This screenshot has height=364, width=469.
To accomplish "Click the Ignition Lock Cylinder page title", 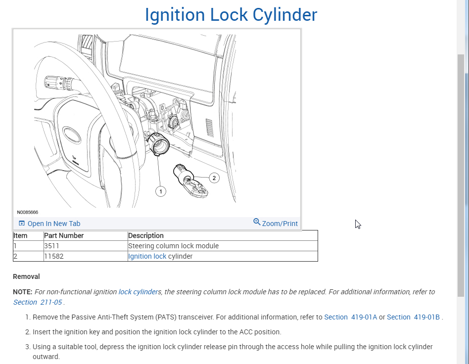I will tap(231, 14).
